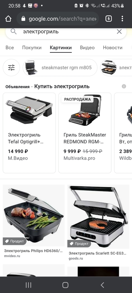Open the image search filters icon

[x=12, y=68]
